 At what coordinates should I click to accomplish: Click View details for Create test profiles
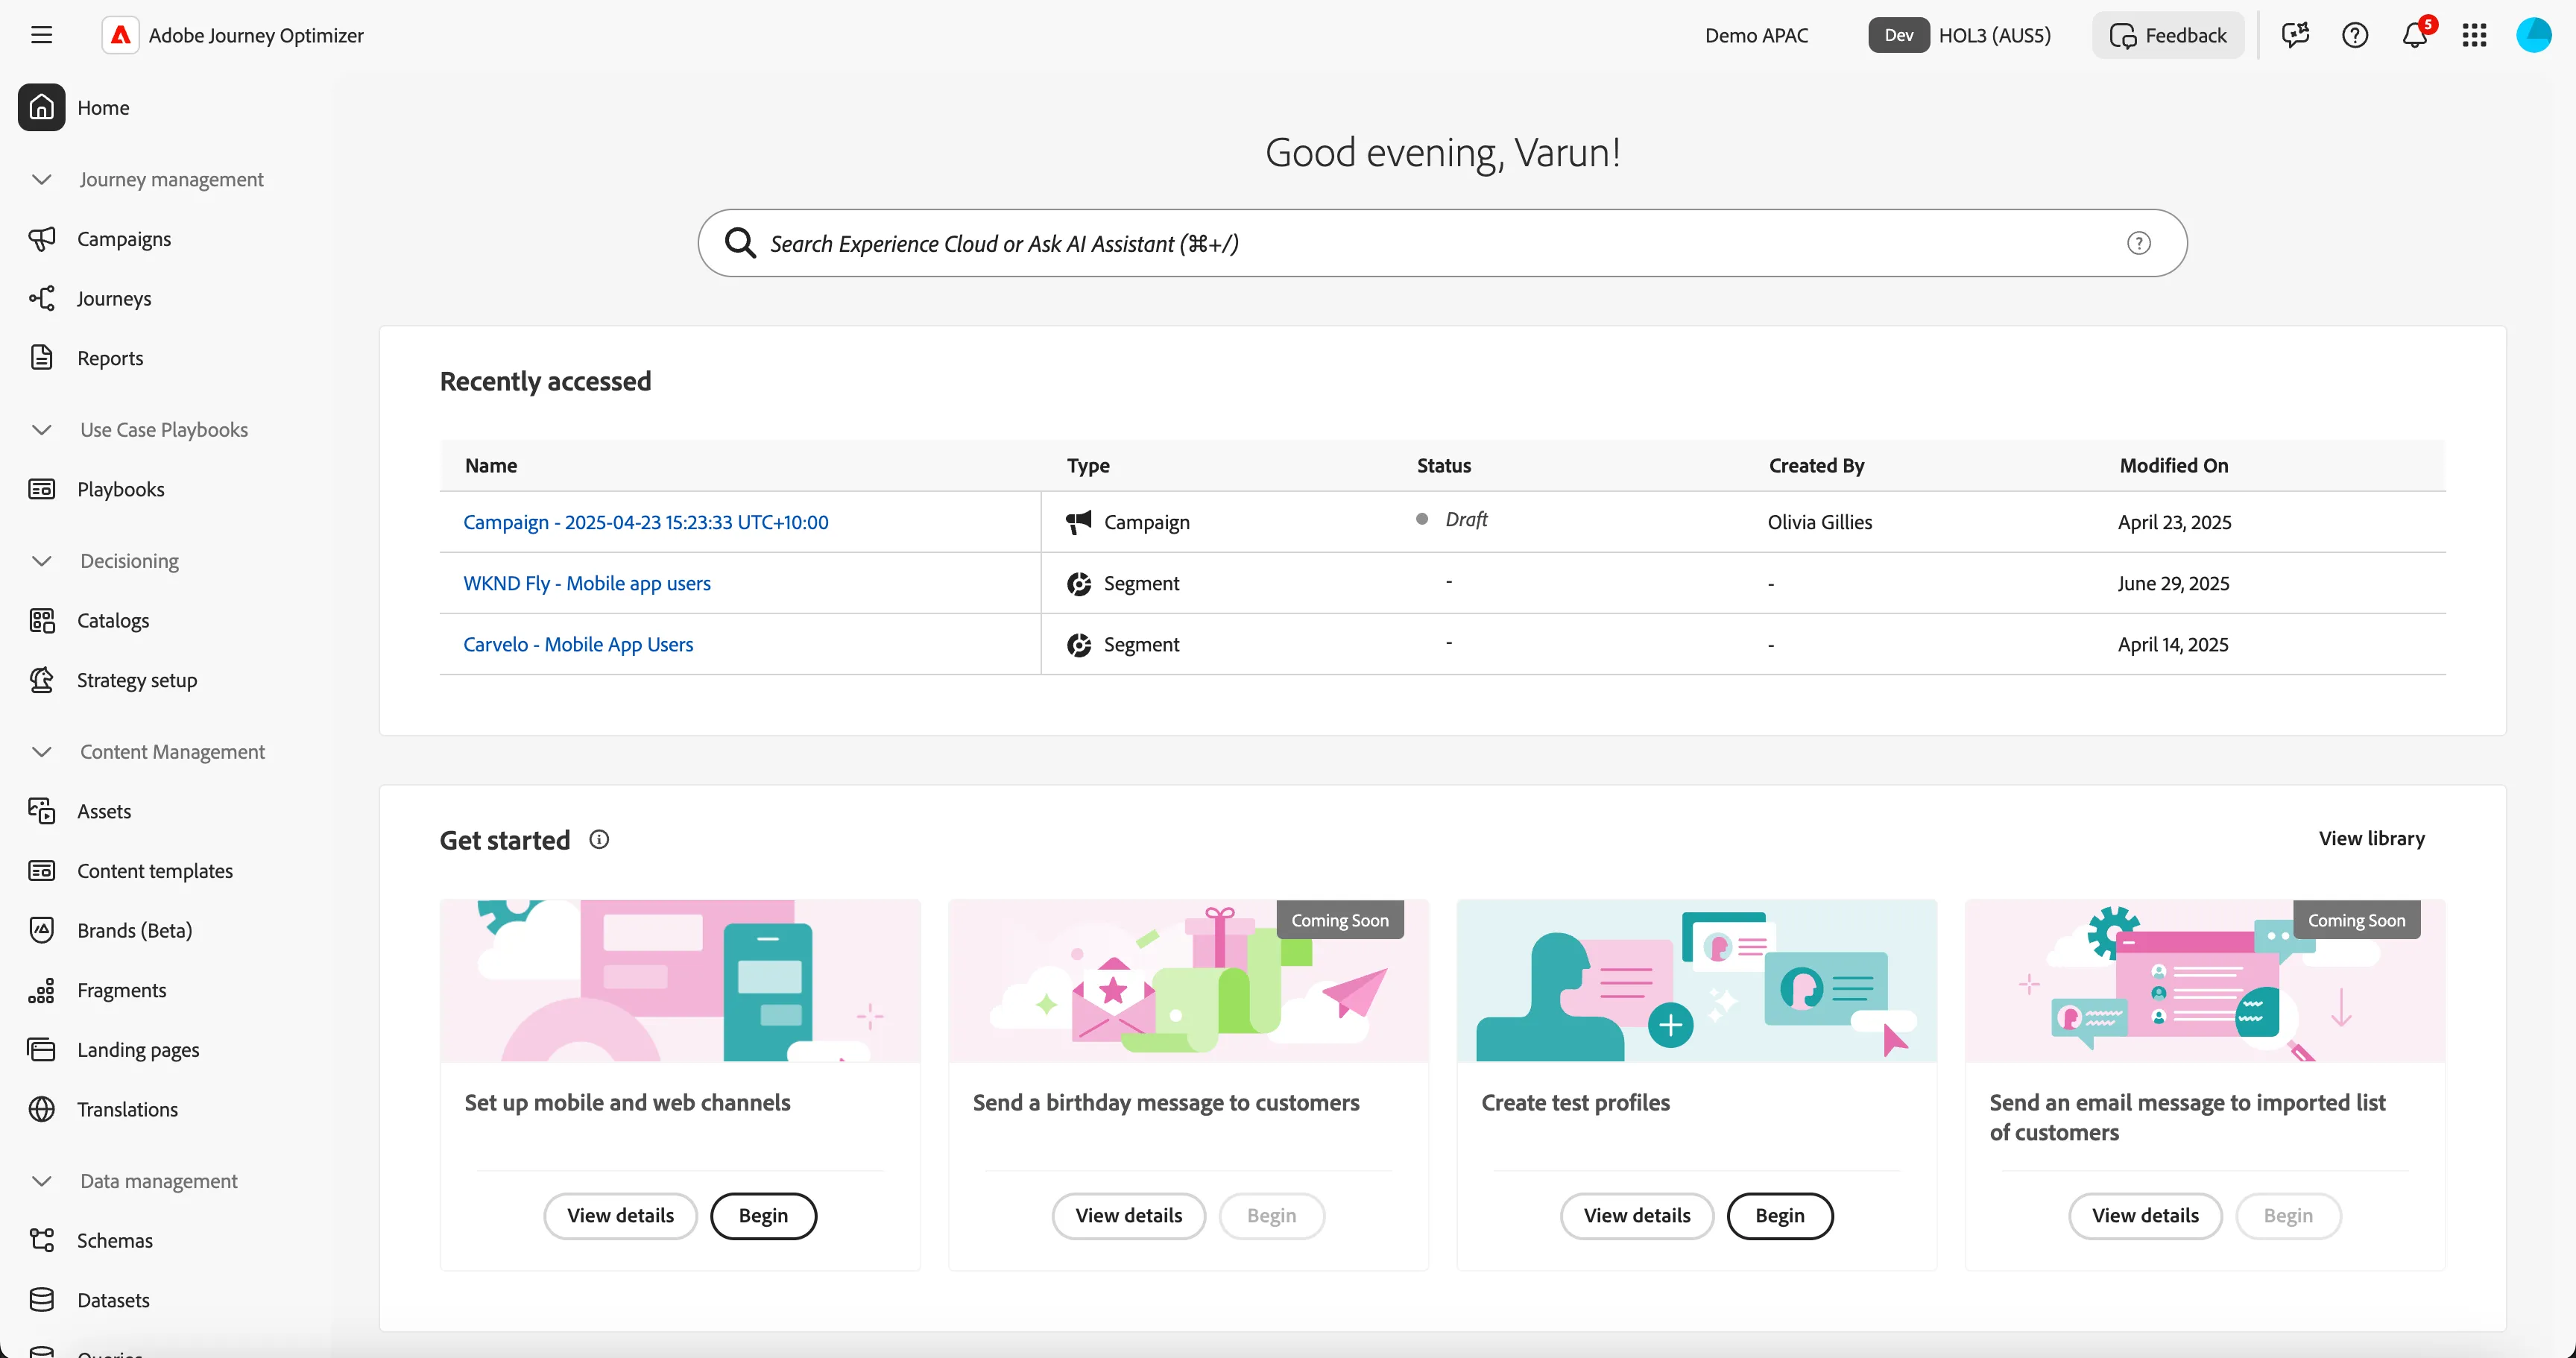(x=1636, y=1215)
